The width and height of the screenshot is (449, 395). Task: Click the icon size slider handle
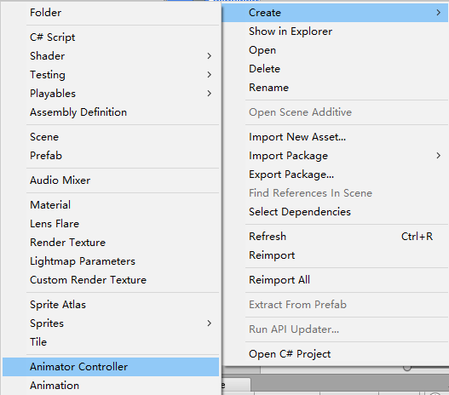tap(407, 368)
